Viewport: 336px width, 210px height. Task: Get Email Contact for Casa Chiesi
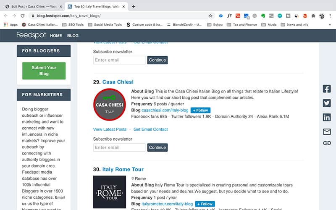(150, 129)
